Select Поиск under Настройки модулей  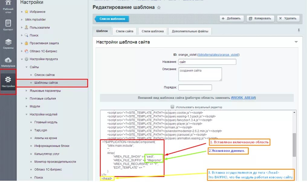click(x=39, y=177)
